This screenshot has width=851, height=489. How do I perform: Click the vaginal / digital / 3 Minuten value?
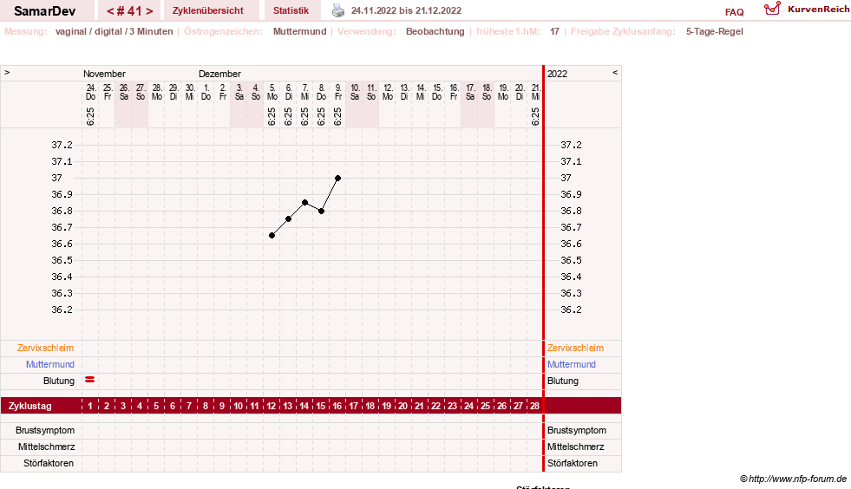pos(114,31)
